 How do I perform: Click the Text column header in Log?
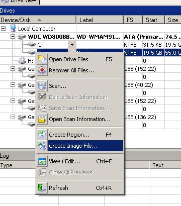[x=165, y=165]
